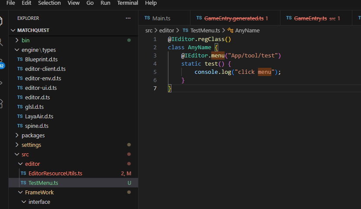Collapse the engine\types folder
This screenshot has width=361, height=209.
(39, 50)
